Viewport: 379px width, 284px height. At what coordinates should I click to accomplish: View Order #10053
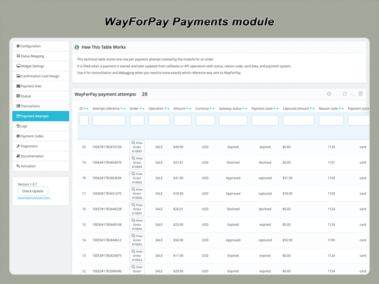137,256
